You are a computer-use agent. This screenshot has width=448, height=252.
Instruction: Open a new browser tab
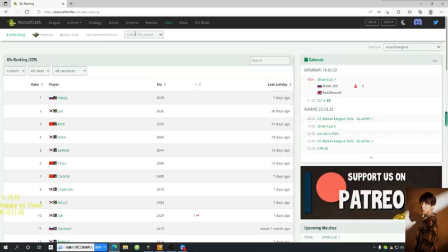click(x=71, y=4)
